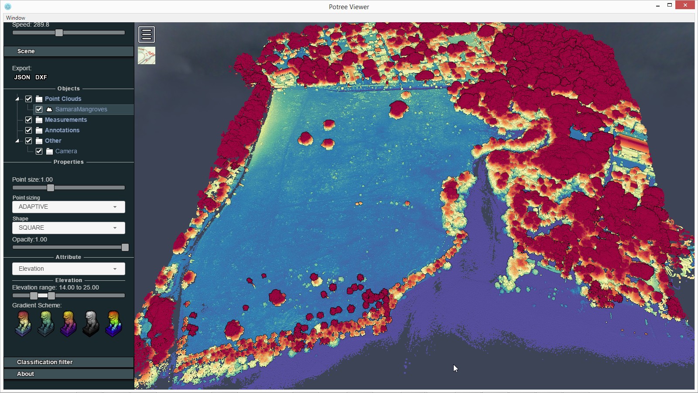Click the SamaraMangroves cloud icon
The image size is (698, 393).
[49, 109]
